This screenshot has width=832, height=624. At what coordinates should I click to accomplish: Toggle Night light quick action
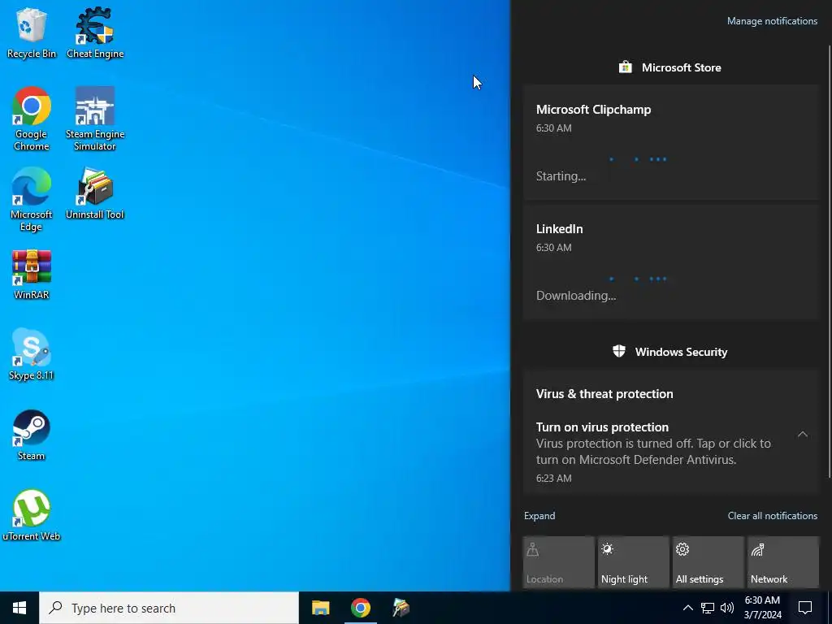coord(634,562)
